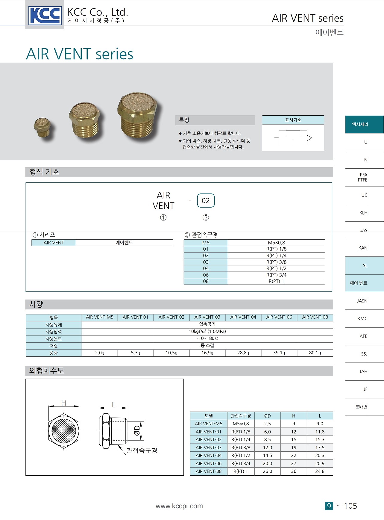Click the large AIR VENT series title
Image resolution: width=384 pixels, height=520 pixels.
80,54
